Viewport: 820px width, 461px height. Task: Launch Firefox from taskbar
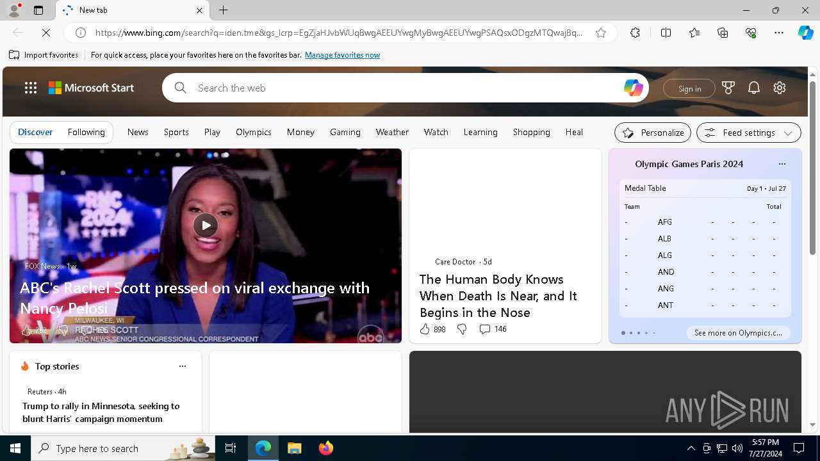pos(326,448)
